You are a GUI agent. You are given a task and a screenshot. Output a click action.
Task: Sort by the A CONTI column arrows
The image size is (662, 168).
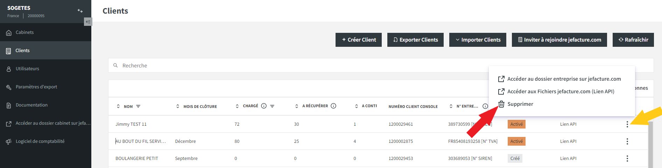pos(356,106)
